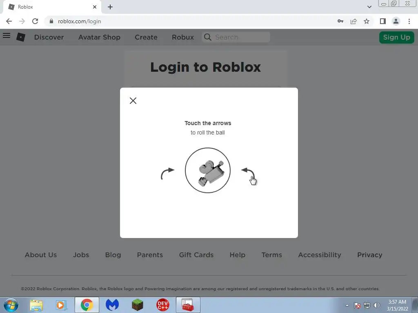
Task: Open the clock showing 3:57 AM
Action: click(397, 305)
